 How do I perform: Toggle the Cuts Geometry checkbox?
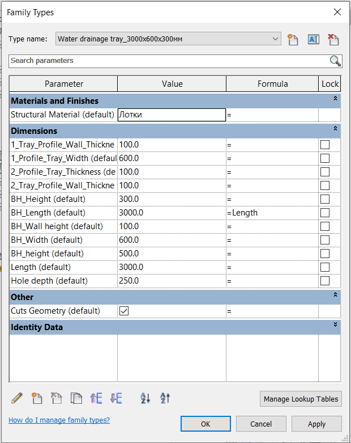tap(124, 311)
